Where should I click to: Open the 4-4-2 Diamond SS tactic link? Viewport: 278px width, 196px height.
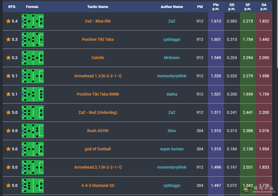point(98,185)
